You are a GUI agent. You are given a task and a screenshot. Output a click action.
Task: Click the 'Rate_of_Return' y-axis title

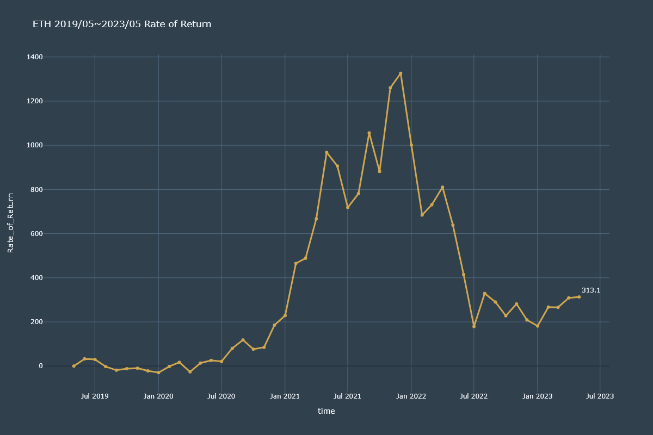[11, 223]
